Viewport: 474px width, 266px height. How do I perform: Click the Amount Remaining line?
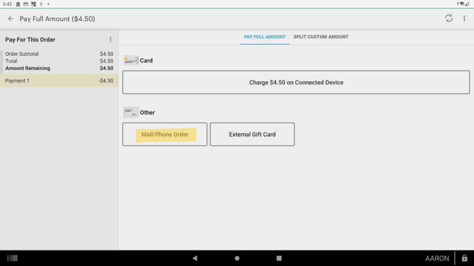[x=59, y=68]
